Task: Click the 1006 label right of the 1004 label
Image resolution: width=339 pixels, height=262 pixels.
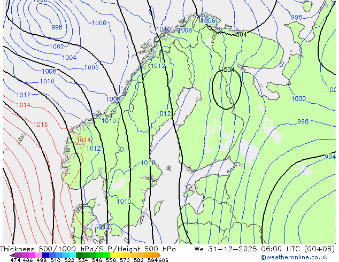Action: [91, 67]
